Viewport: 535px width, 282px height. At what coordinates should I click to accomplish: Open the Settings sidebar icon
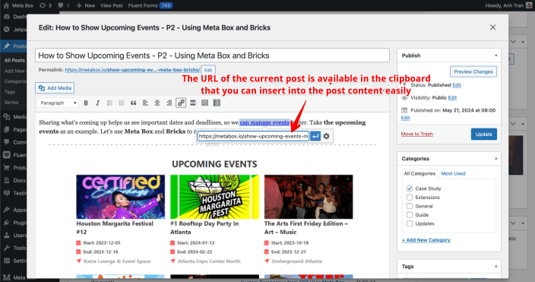click(7, 261)
